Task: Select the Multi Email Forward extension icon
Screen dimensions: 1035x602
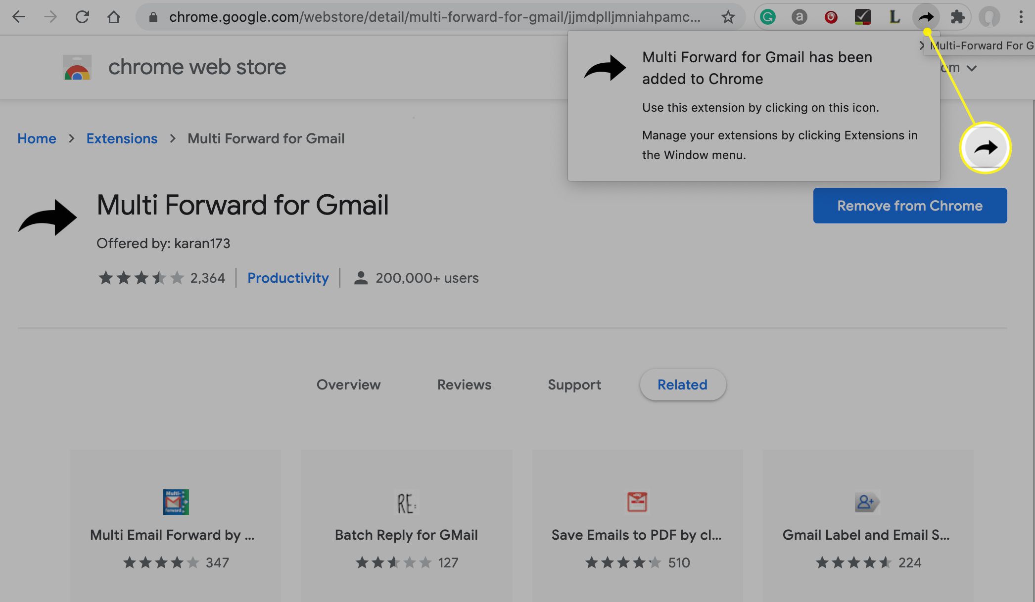Action: 176,502
